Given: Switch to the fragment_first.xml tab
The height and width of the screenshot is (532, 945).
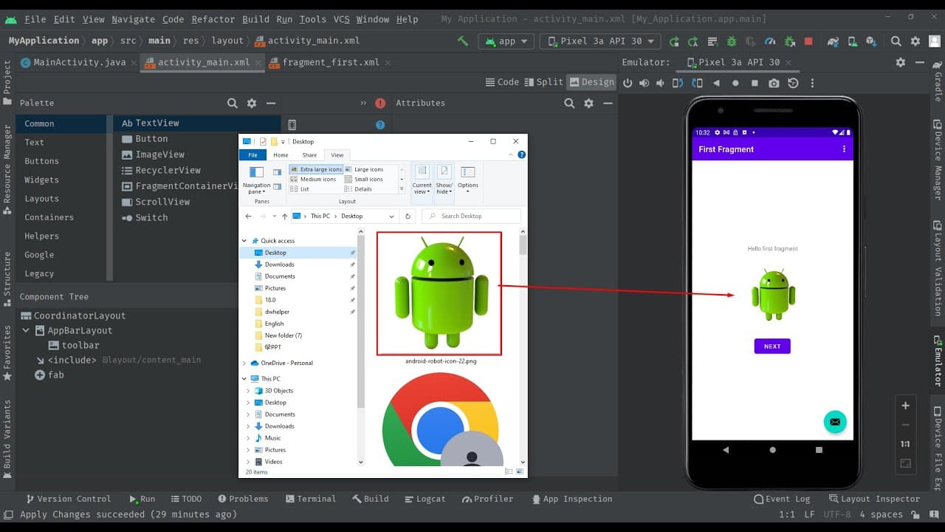Looking at the screenshot, I should tap(330, 63).
